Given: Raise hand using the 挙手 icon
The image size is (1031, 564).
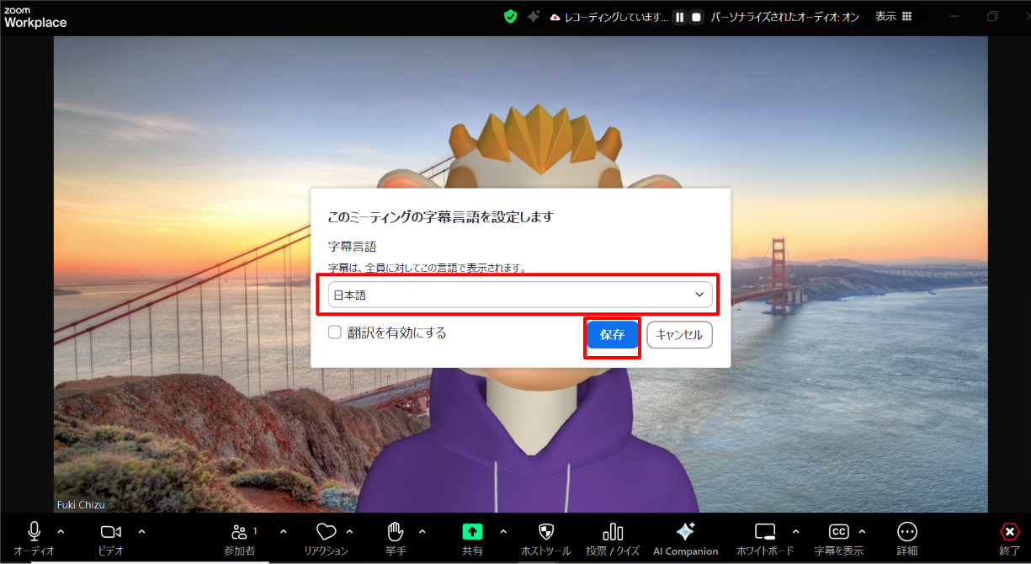Looking at the screenshot, I should [396, 532].
